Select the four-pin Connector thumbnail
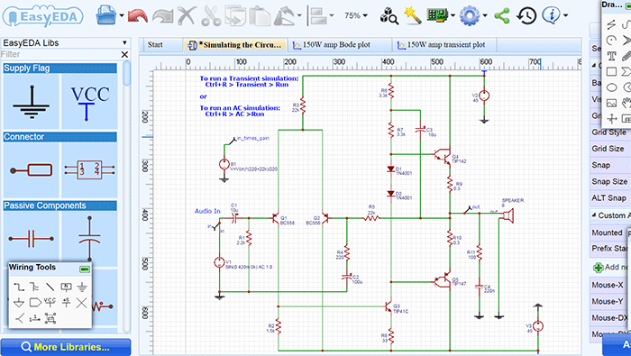This screenshot has width=631, height=356. [x=89, y=170]
